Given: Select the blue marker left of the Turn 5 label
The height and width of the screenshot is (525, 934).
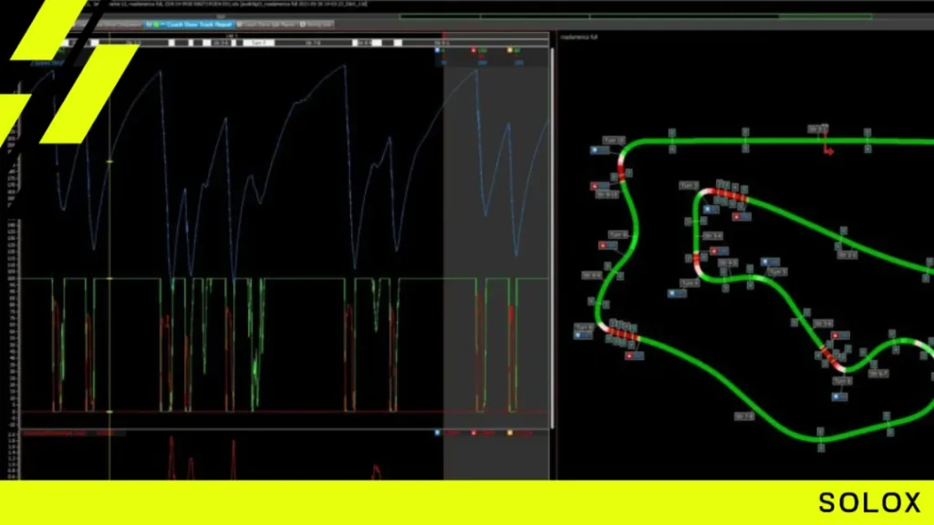Looking at the screenshot, I should click(770, 262).
